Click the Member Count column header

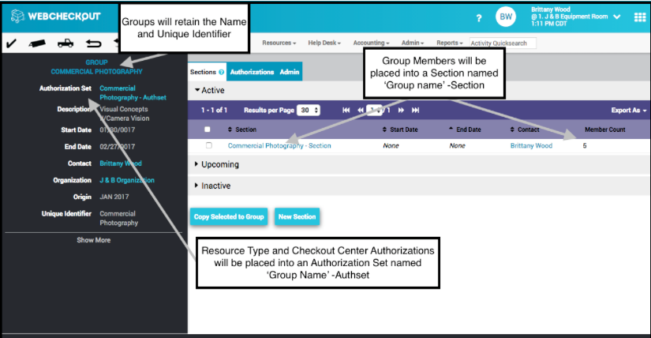pyautogui.click(x=605, y=130)
